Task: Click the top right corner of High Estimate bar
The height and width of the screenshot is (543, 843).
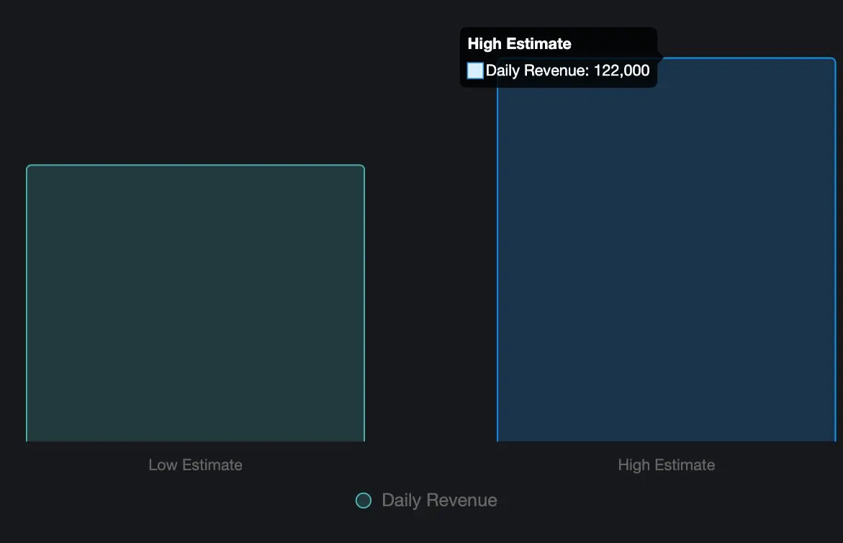Action: tap(834, 60)
